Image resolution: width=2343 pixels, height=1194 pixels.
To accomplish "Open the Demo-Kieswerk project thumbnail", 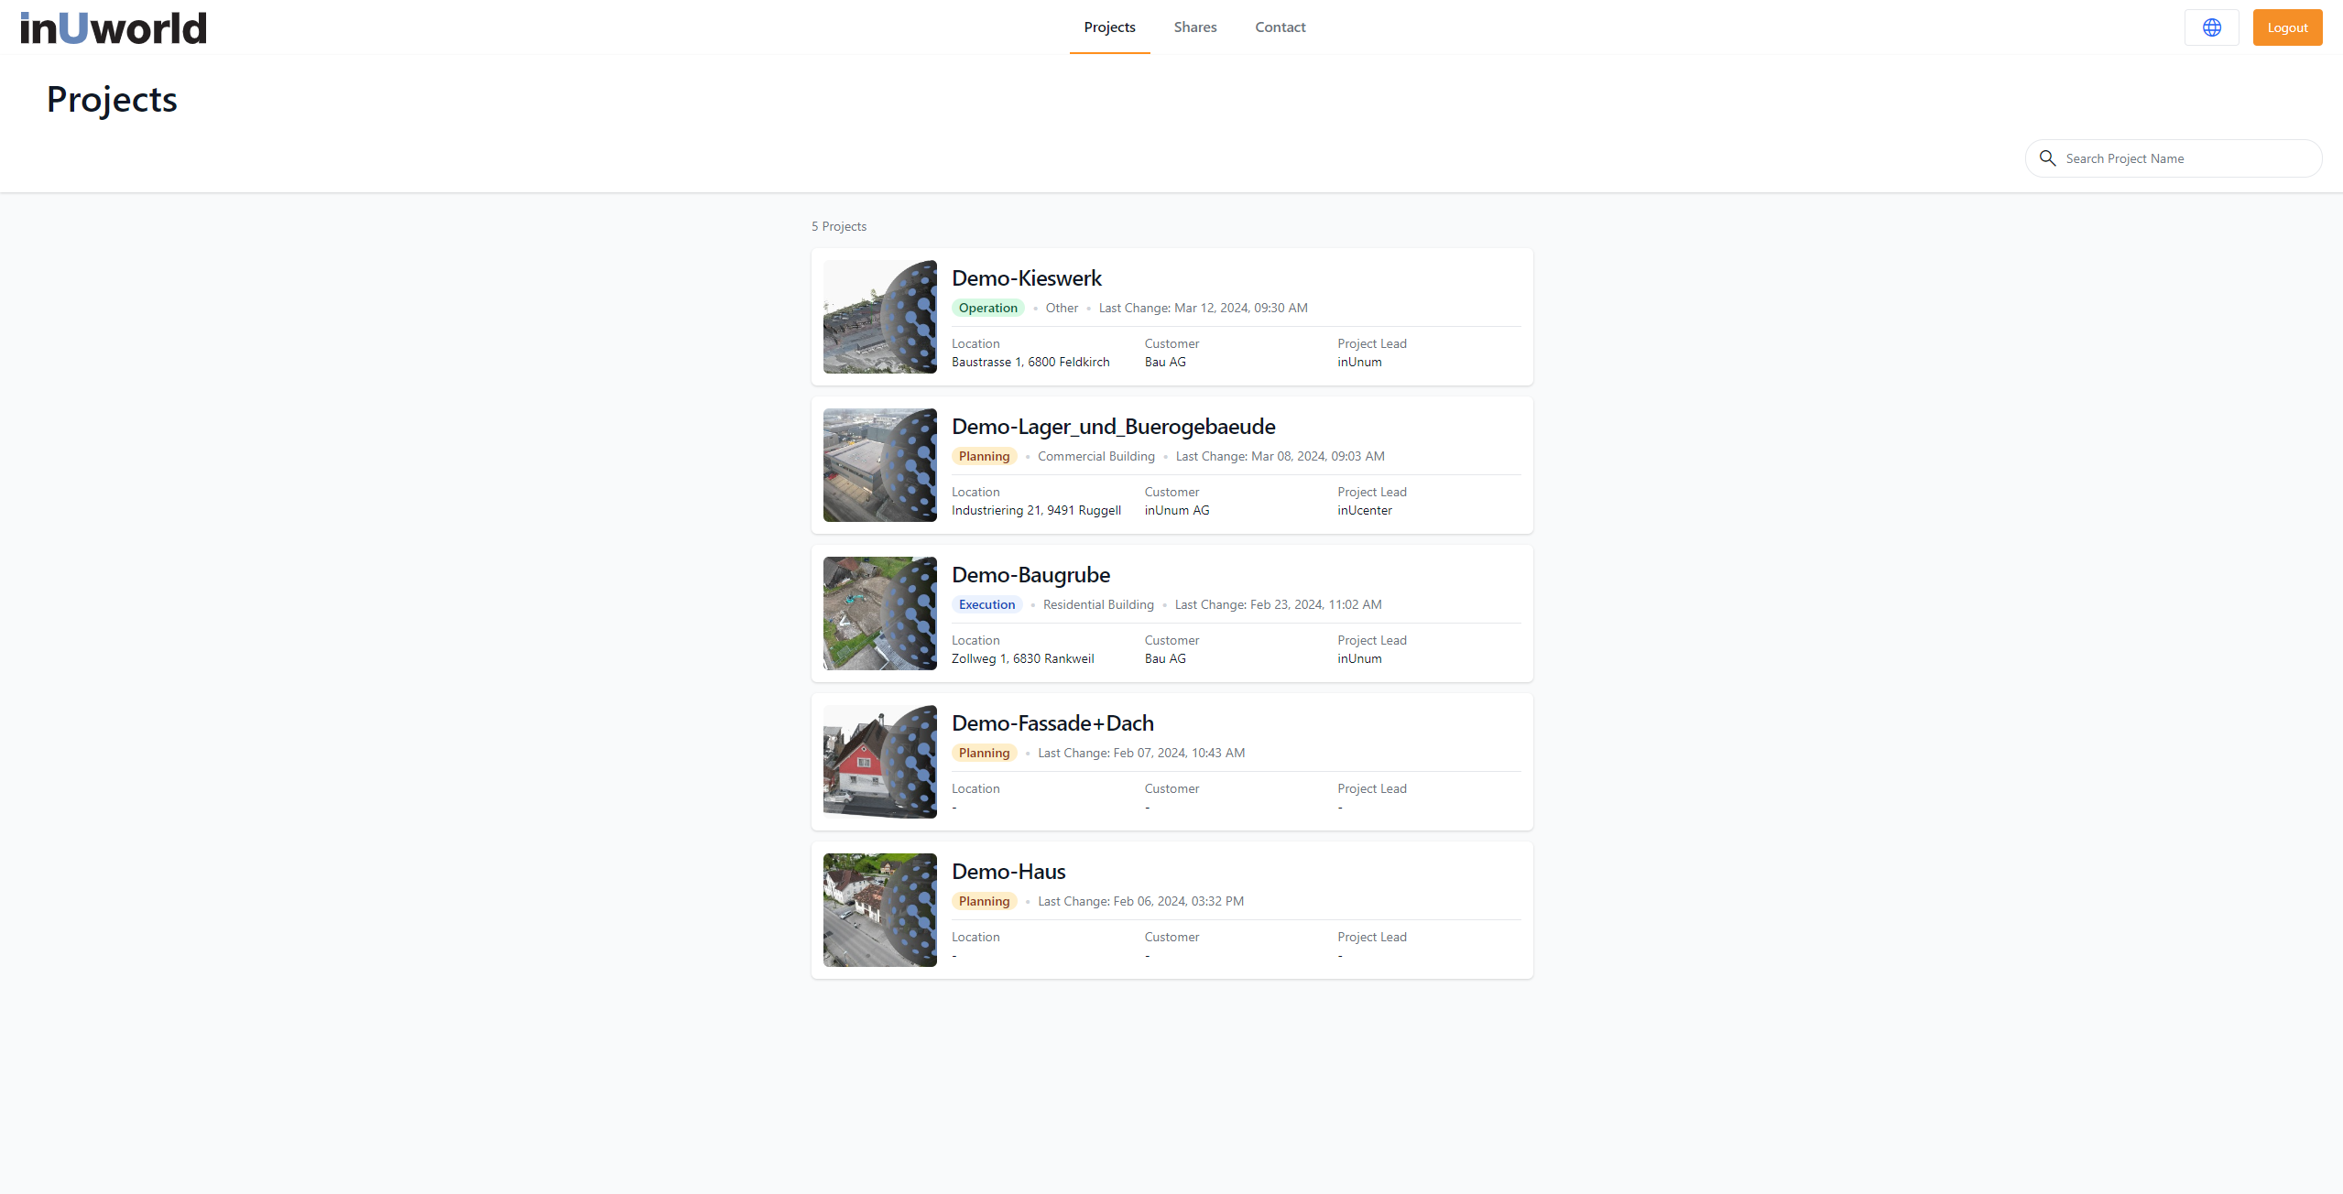I will click(x=879, y=317).
